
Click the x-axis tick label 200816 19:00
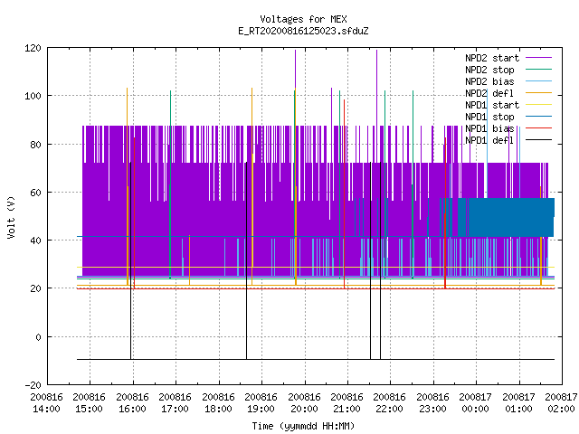click(x=261, y=403)
